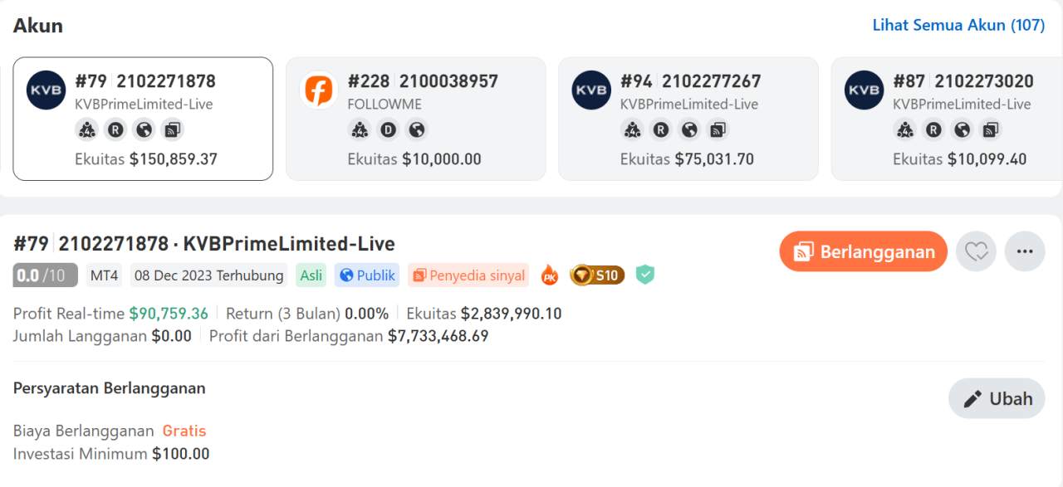Toggle the heart favorite button
This screenshot has height=487, width=1063.
click(x=976, y=251)
